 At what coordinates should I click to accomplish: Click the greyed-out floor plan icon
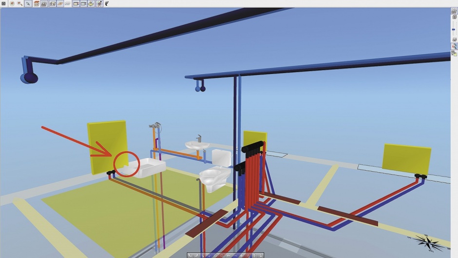[x=68, y=3]
